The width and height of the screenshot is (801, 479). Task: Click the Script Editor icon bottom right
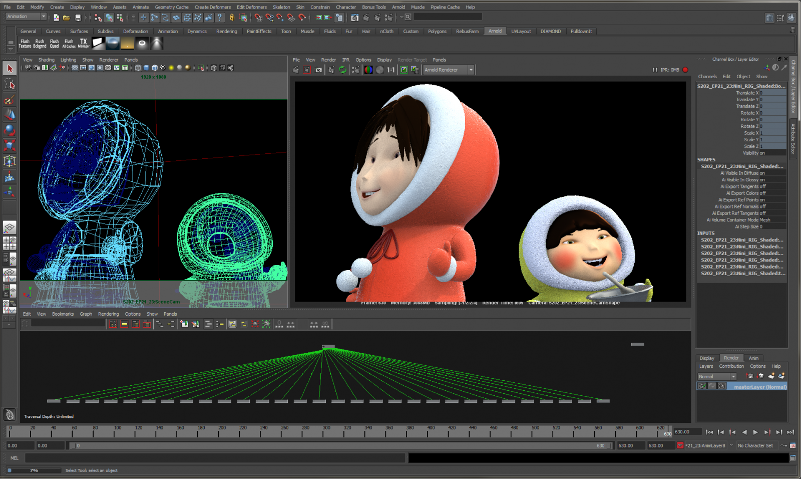(x=792, y=458)
